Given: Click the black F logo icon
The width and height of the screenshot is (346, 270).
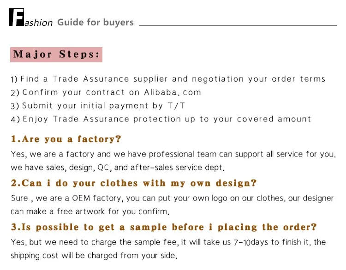Looking at the screenshot, I should [16, 17].
